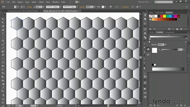Open the stroke weight dropdown
Image resolution: width=190 pixels, height=107 pixels.
[x=44, y=7]
